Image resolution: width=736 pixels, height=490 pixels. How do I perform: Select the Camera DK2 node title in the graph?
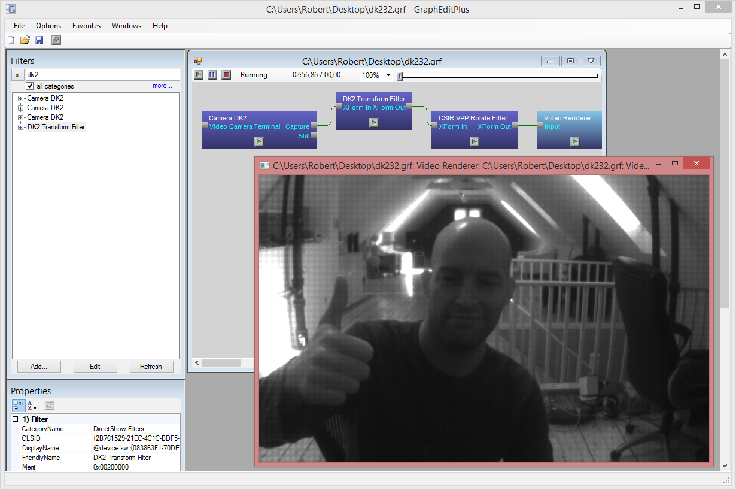[227, 118]
